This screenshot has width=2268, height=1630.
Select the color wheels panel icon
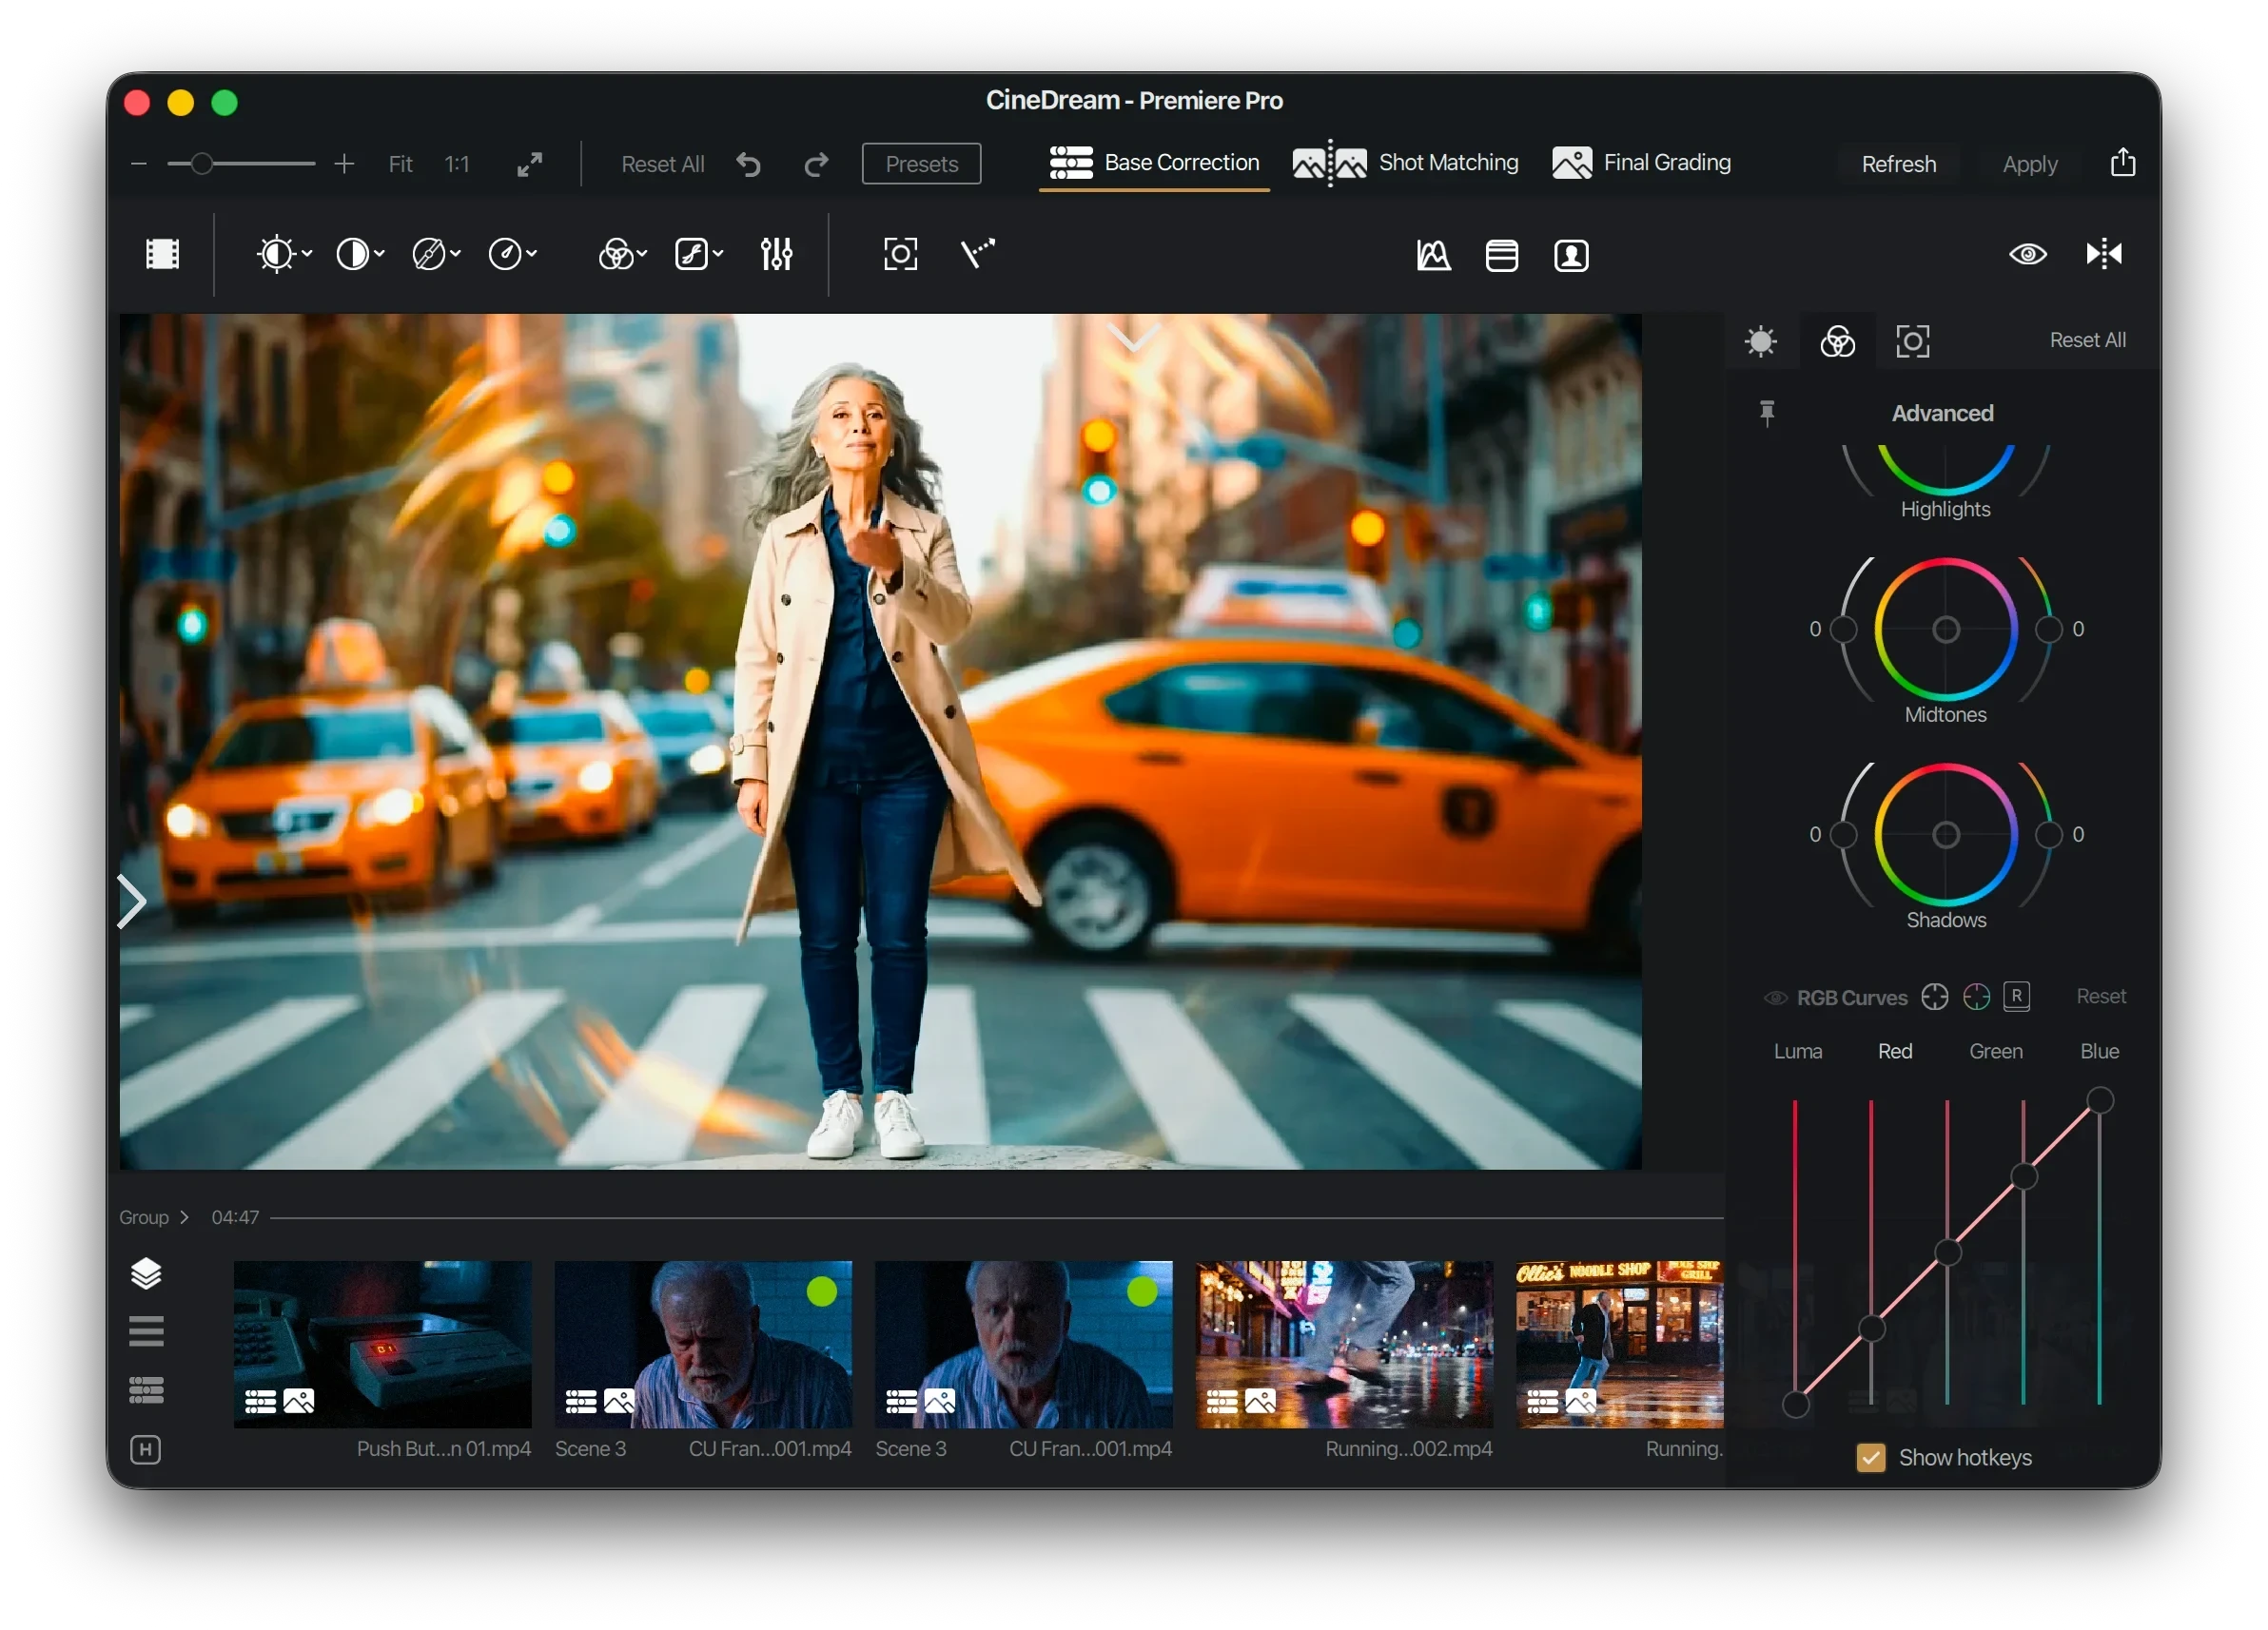point(1837,340)
